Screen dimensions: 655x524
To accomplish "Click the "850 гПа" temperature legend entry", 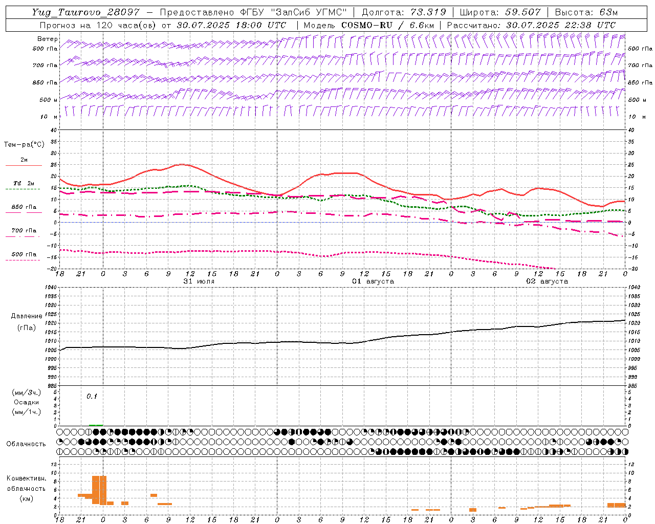I will point(24,207).
